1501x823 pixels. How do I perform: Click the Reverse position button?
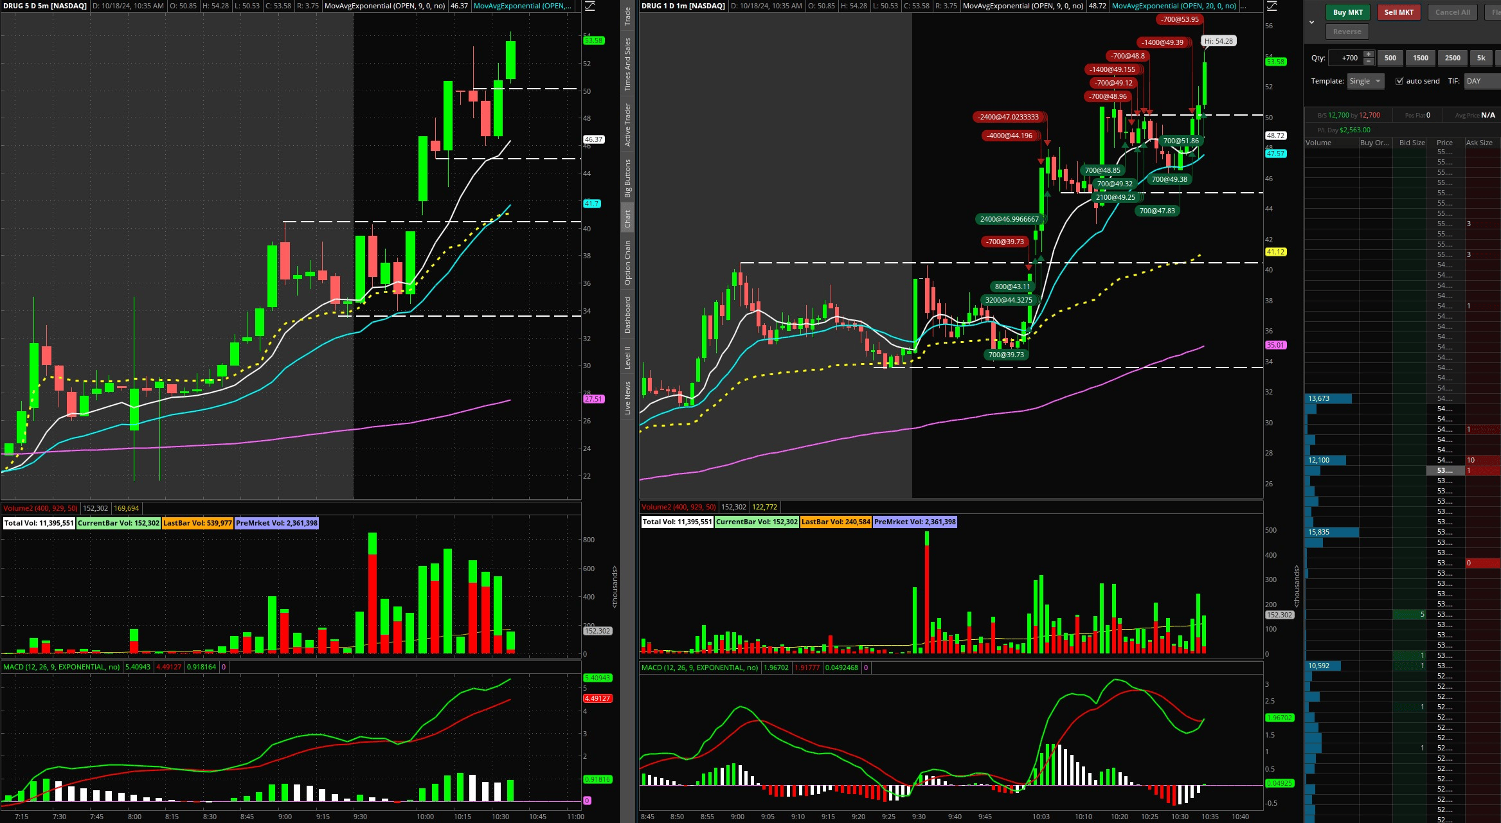point(1347,31)
